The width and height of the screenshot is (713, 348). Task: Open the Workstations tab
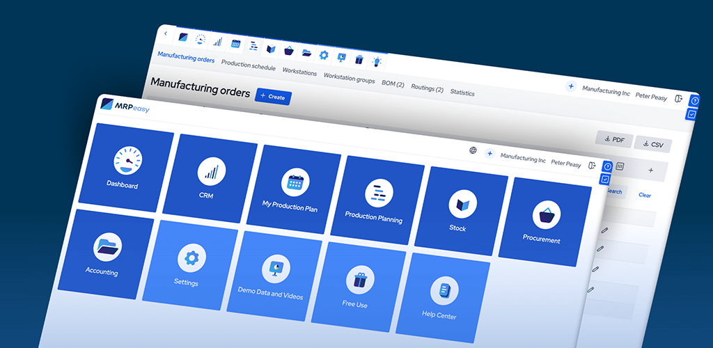click(299, 71)
